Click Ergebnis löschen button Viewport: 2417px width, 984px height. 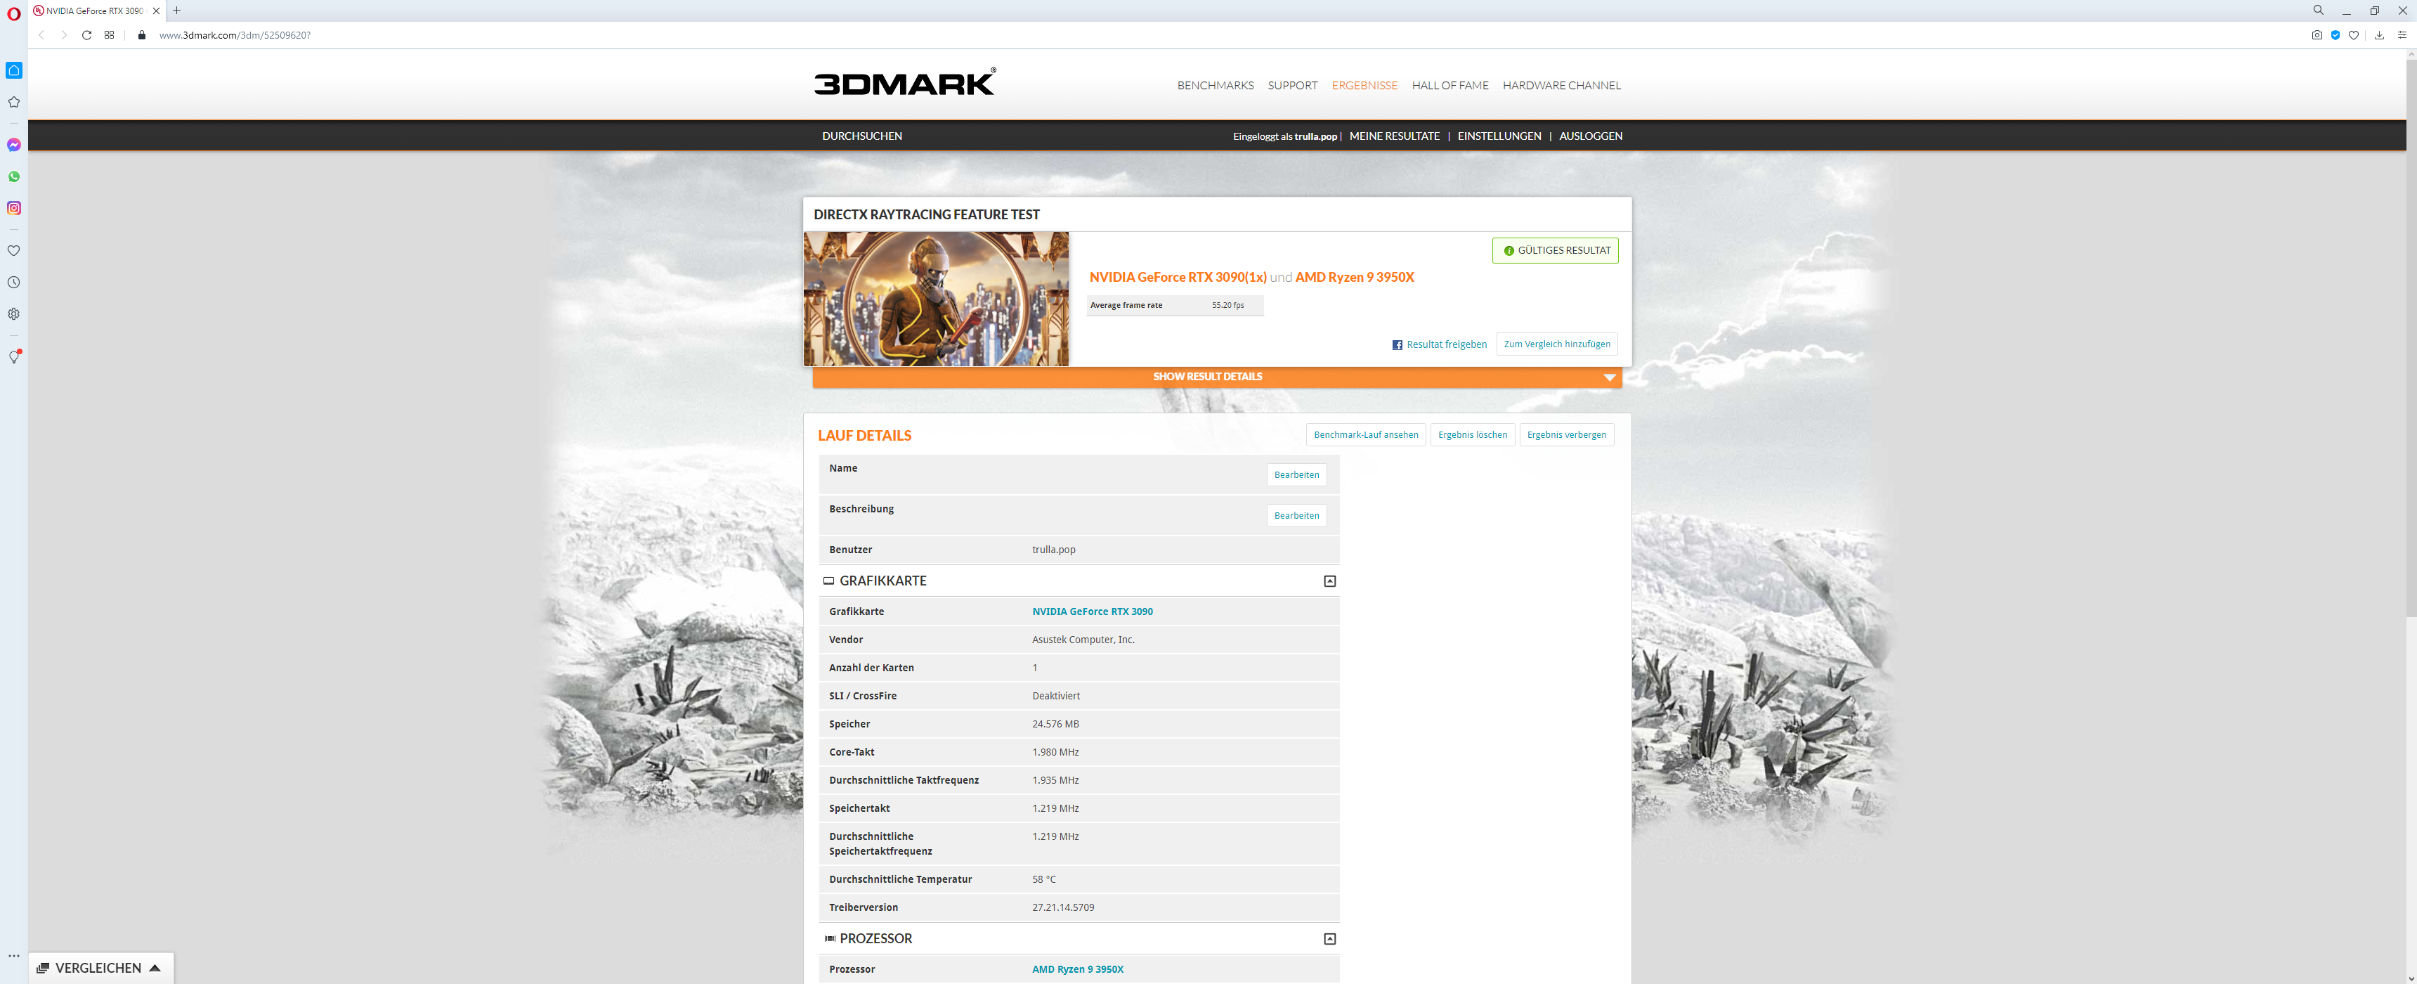coord(1472,435)
